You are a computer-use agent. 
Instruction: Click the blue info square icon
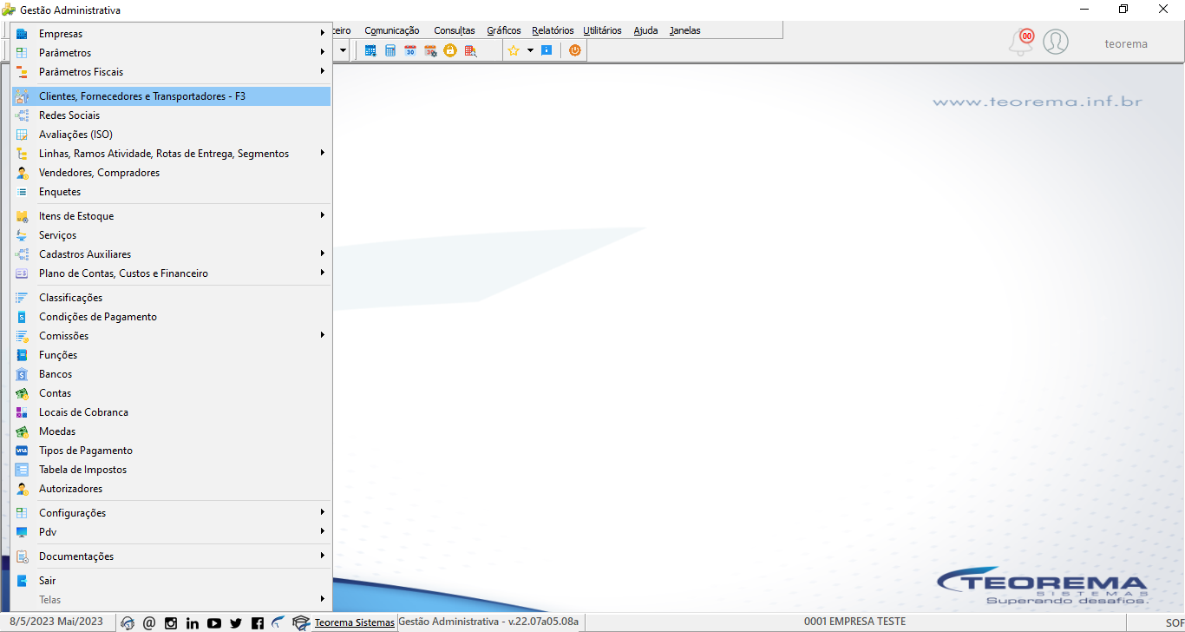547,51
